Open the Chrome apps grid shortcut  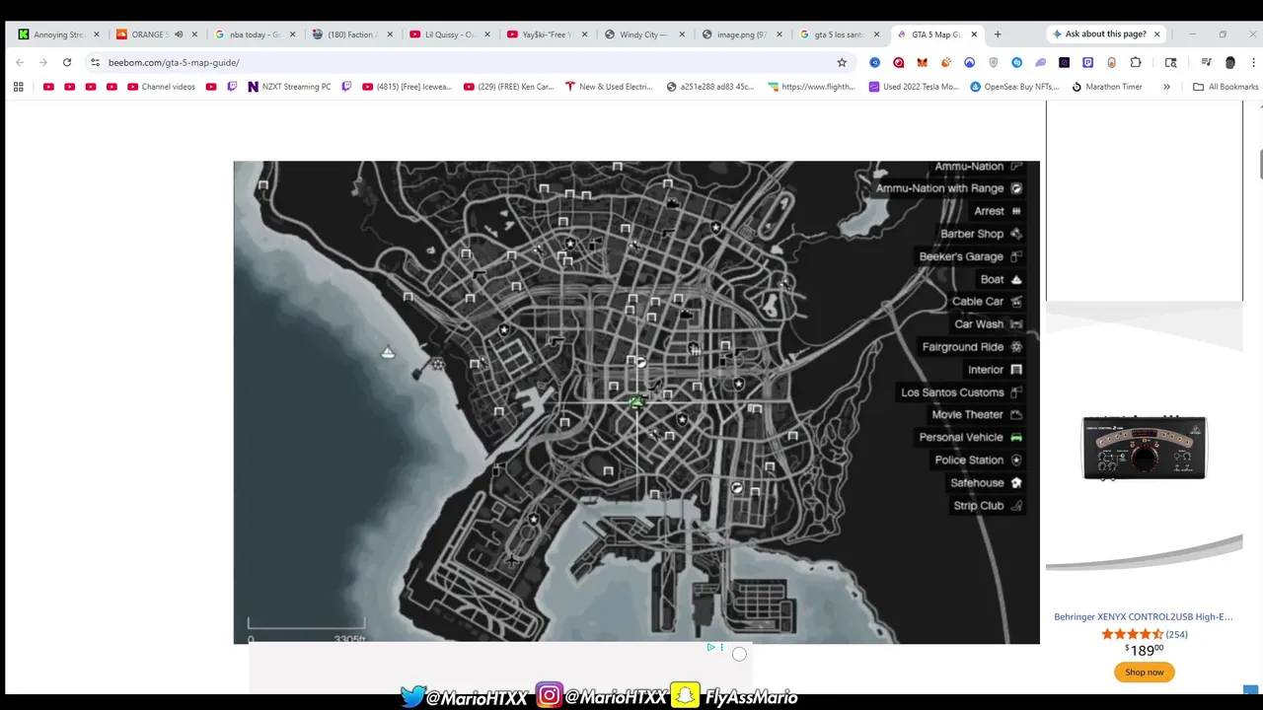18,87
